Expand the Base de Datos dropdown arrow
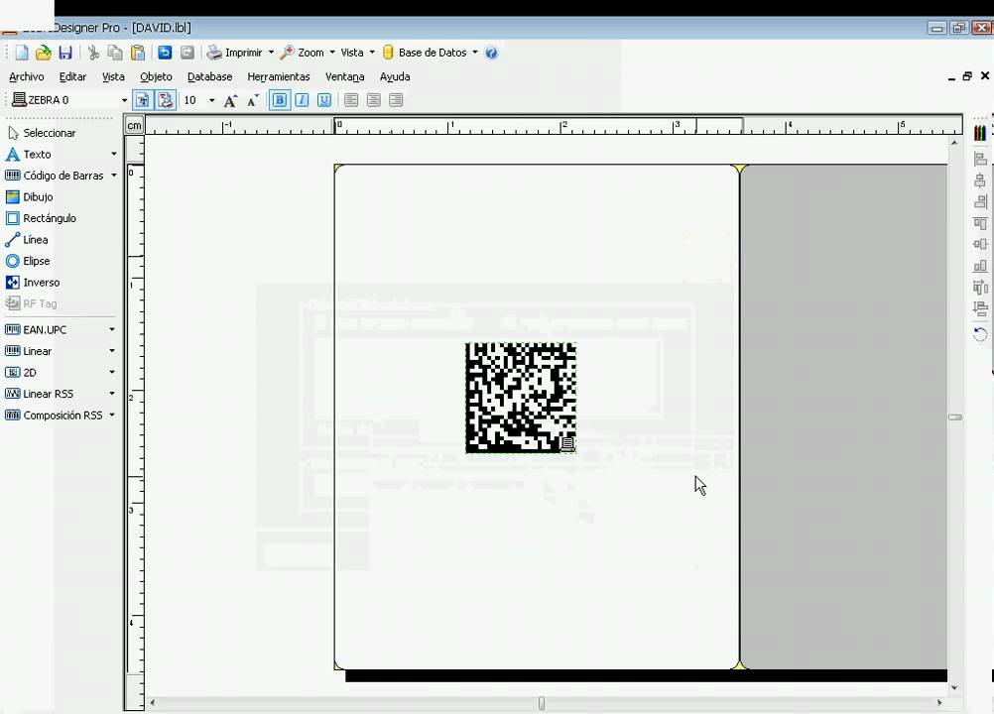The width and height of the screenshot is (994, 714). pos(475,53)
